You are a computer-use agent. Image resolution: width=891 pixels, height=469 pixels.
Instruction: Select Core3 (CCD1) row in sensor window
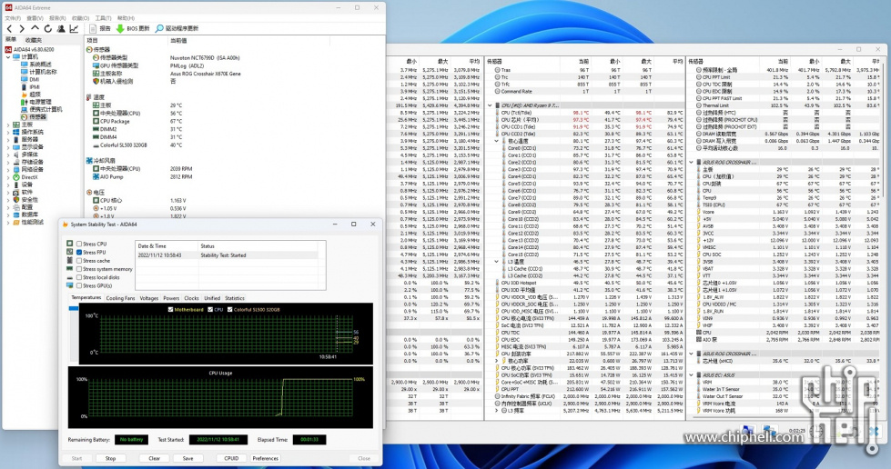tap(585, 169)
